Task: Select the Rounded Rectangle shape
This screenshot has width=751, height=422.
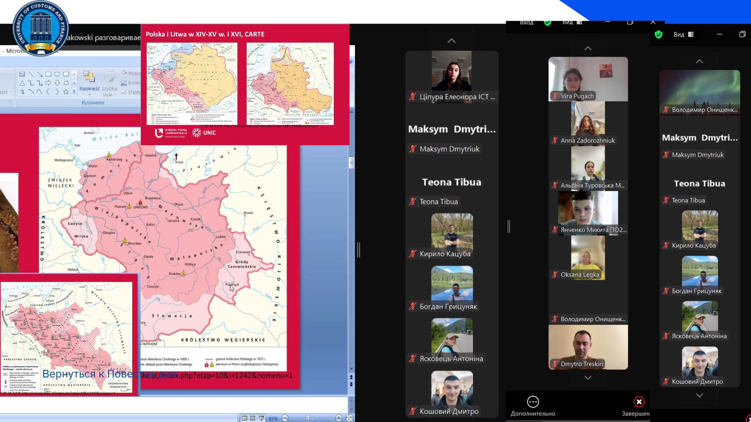Action: (x=66, y=74)
